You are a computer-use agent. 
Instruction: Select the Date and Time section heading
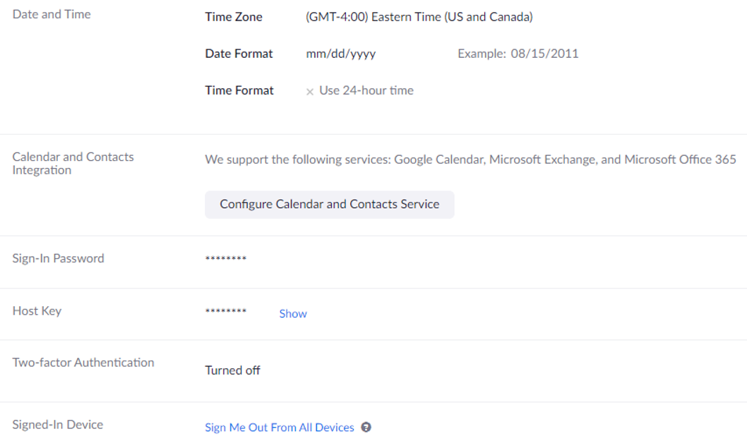(x=51, y=14)
